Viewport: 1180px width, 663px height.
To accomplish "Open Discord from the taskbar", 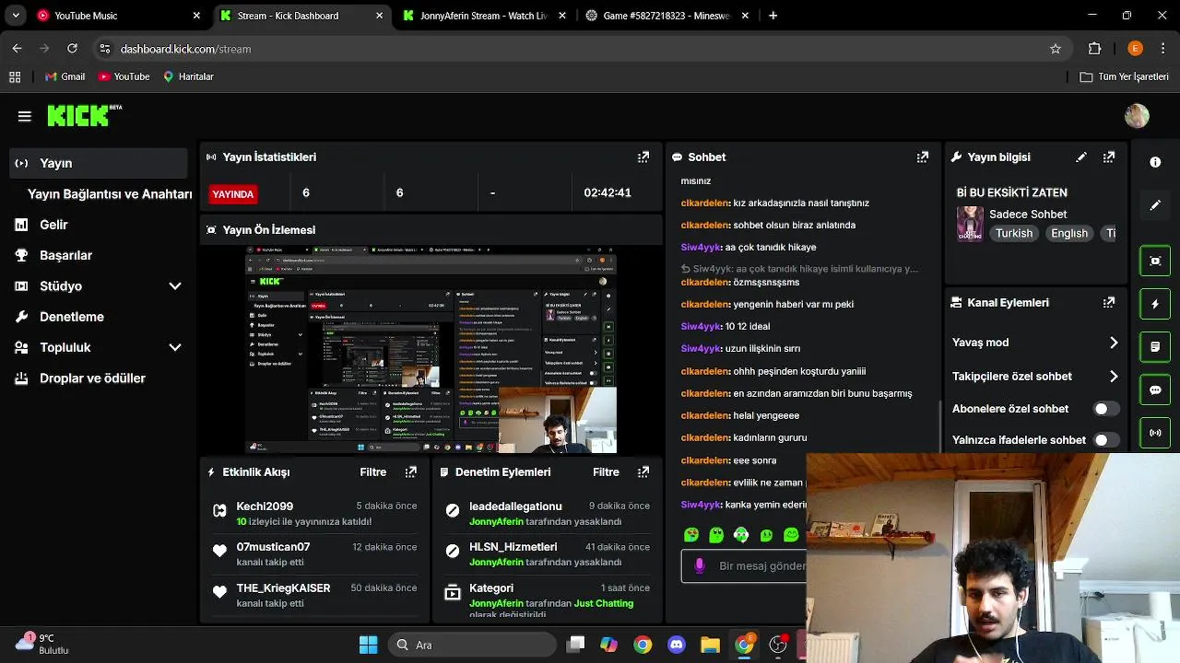I will coord(677,645).
